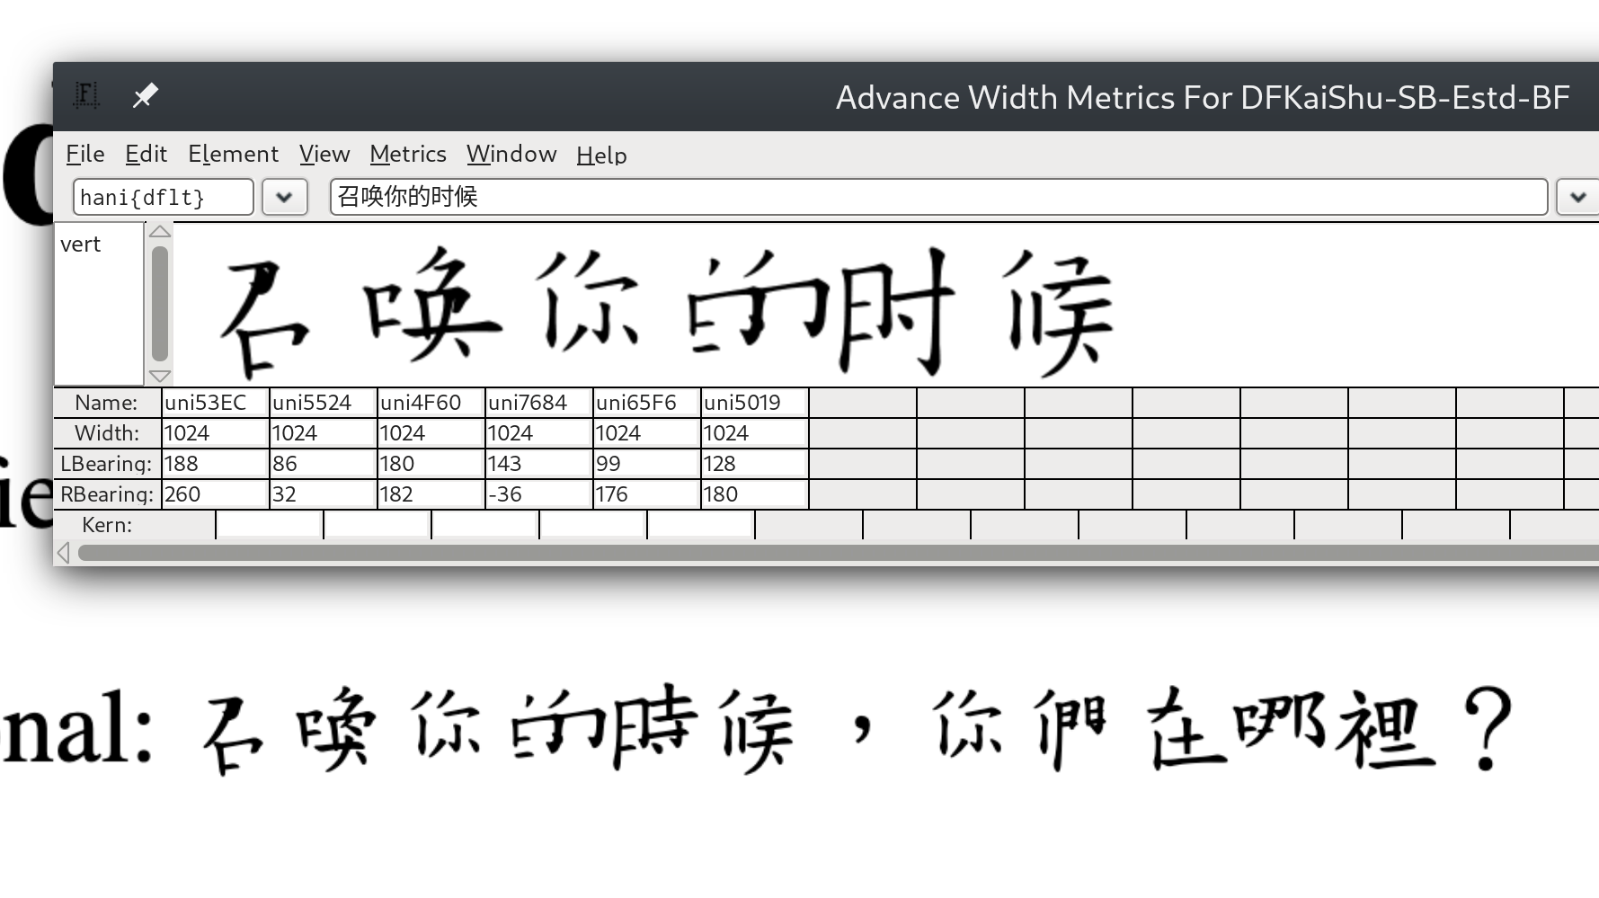Open the File menu
This screenshot has width=1599, height=898.
[84, 154]
